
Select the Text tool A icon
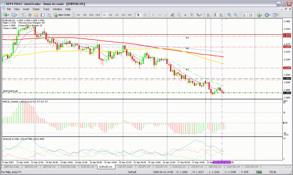point(185,15)
